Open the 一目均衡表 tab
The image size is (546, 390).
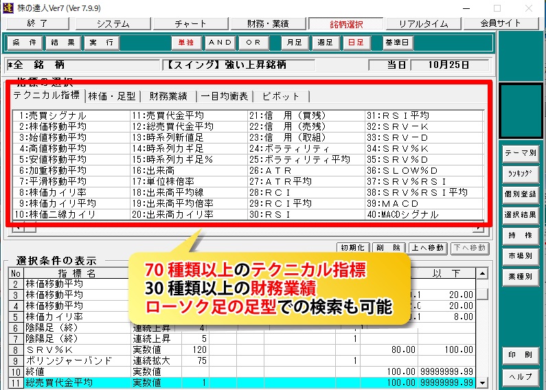click(x=225, y=96)
